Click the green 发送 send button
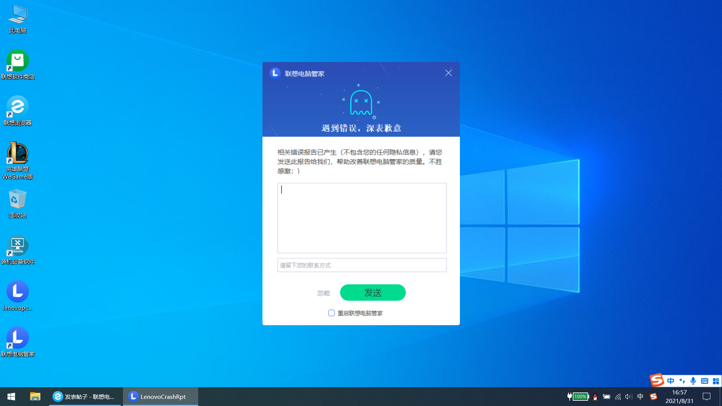Image resolution: width=722 pixels, height=406 pixels. pyautogui.click(x=373, y=292)
